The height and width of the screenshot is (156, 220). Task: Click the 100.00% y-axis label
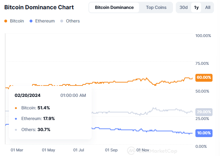(203, 36)
